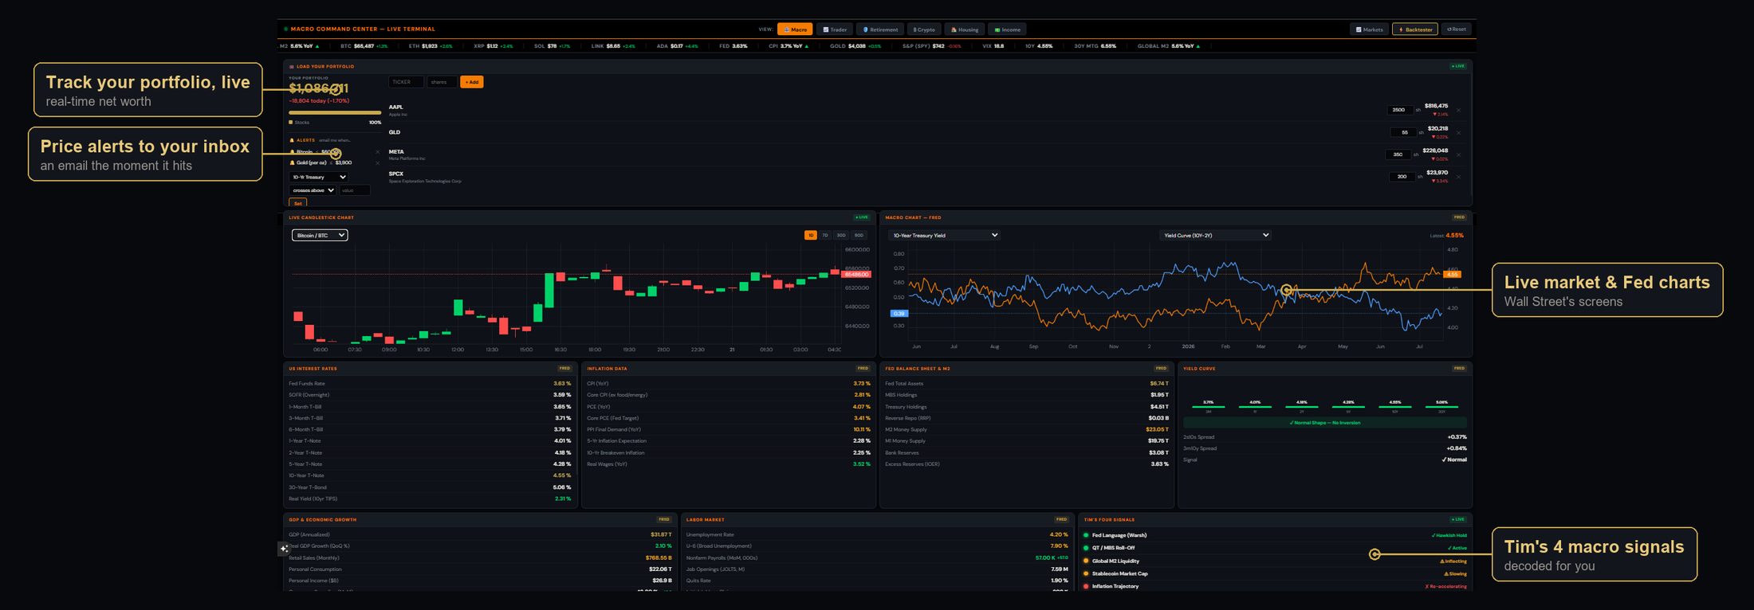
Task: Click the Gold (per oz) alert bell icon
Action: click(x=292, y=162)
